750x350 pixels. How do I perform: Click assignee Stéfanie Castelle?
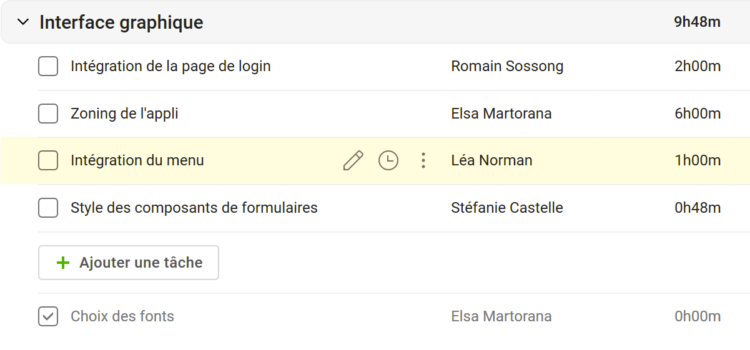[x=507, y=208]
